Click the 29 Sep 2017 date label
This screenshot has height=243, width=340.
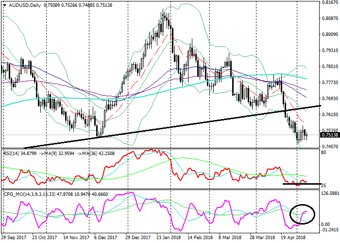(x=14, y=239)
